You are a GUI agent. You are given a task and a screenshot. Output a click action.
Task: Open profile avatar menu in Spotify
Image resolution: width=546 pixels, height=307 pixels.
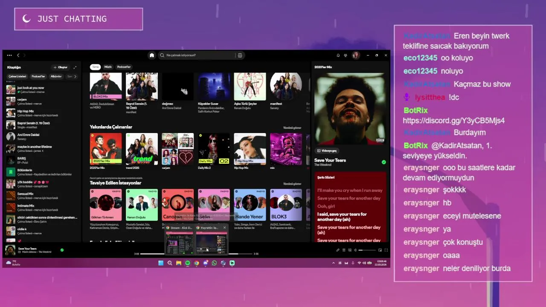pyautogui.click(x=356, y=55)
